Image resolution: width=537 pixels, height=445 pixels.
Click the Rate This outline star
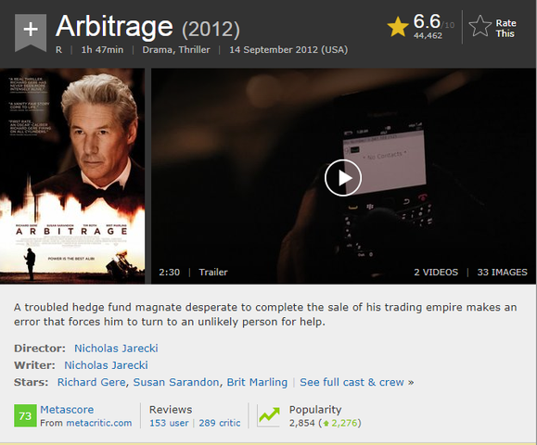tap(479, 26)
